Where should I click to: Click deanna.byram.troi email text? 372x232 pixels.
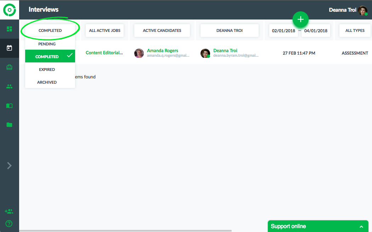click(236, 56)
